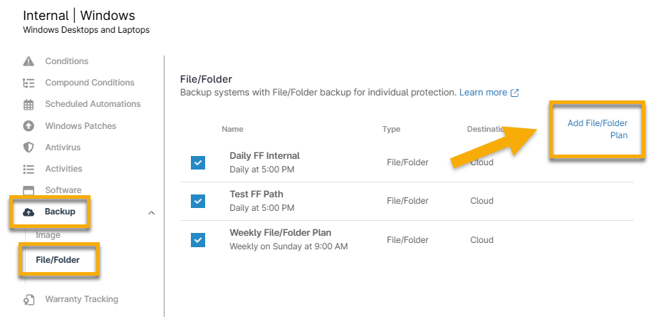This screenshot has width=651, height=317.
Task: Select the File/Folder submenu item
Action: [58, 260]
